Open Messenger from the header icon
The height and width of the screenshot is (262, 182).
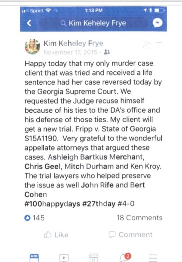pos(157,23)
